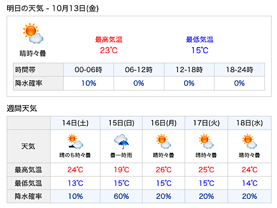Click the 14日(土) sun then cloud icon
Viewport: 277px width, 208px height.
click(75, 141)
